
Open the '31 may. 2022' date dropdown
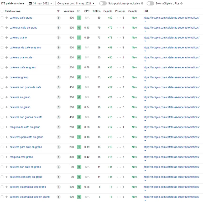pyautogui.click(x=40, y=3)
